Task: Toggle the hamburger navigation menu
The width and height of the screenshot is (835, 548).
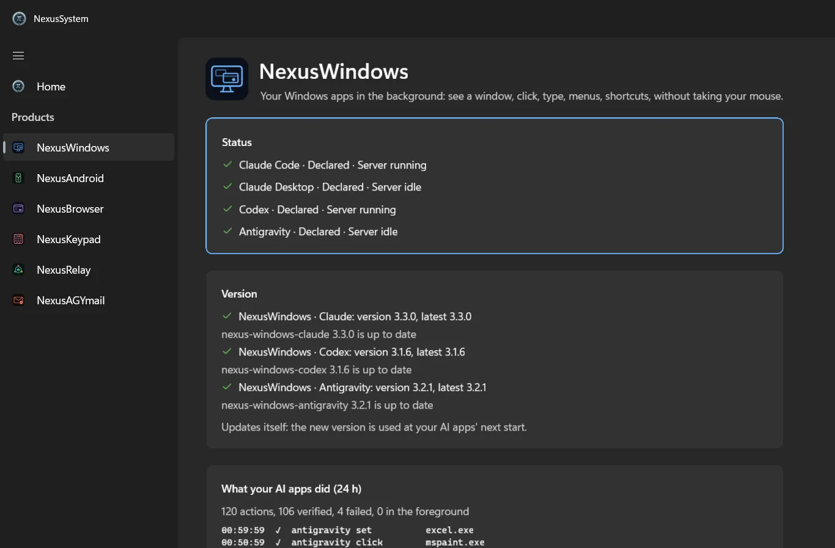Action: [x=18, y=56]
